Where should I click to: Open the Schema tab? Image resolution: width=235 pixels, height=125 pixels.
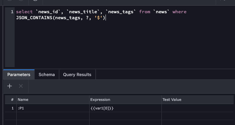click(x=47, y=74)
